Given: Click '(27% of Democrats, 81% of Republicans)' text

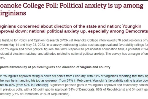Looking at the screenshot, I should pos(41,94).
